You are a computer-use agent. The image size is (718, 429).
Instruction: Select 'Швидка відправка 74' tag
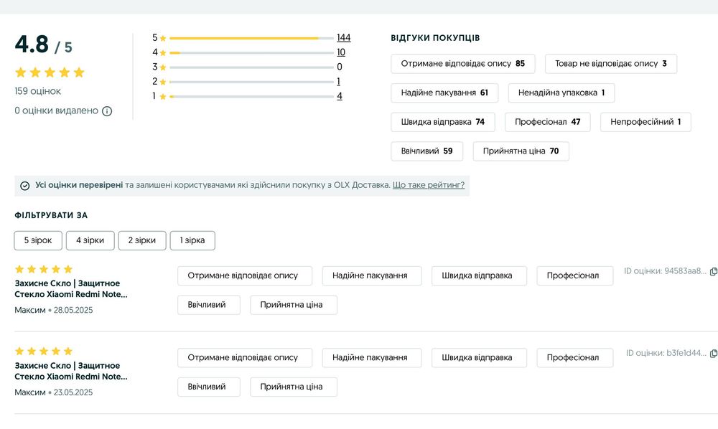coord(442,122)
